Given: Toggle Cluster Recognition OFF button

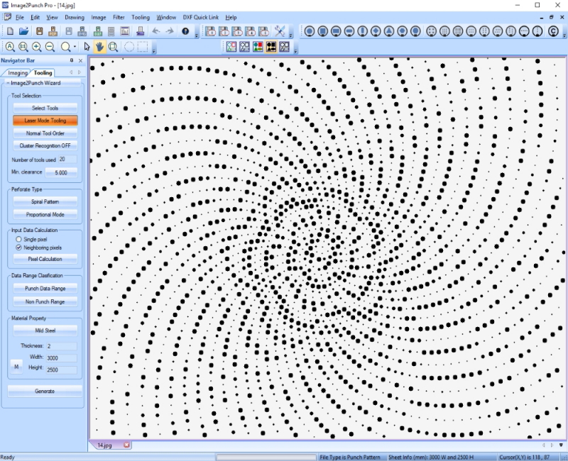Looking at the screenshot, I should 45,145.
